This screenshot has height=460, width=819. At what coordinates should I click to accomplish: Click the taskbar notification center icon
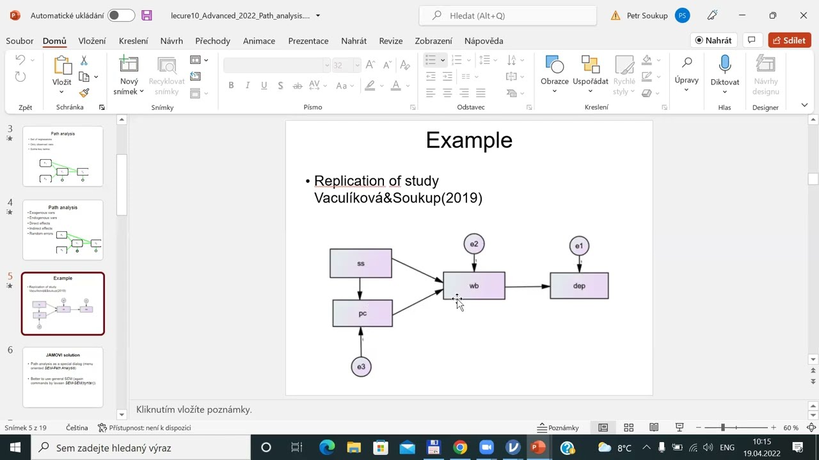tap(798, 447)
